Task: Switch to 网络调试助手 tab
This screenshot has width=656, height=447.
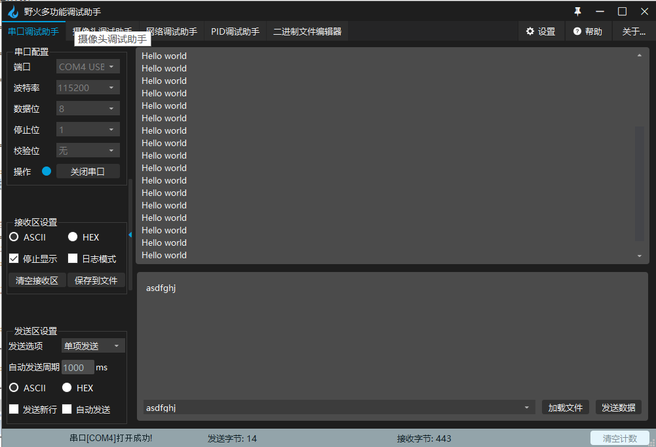Action: tap(172, 31)
